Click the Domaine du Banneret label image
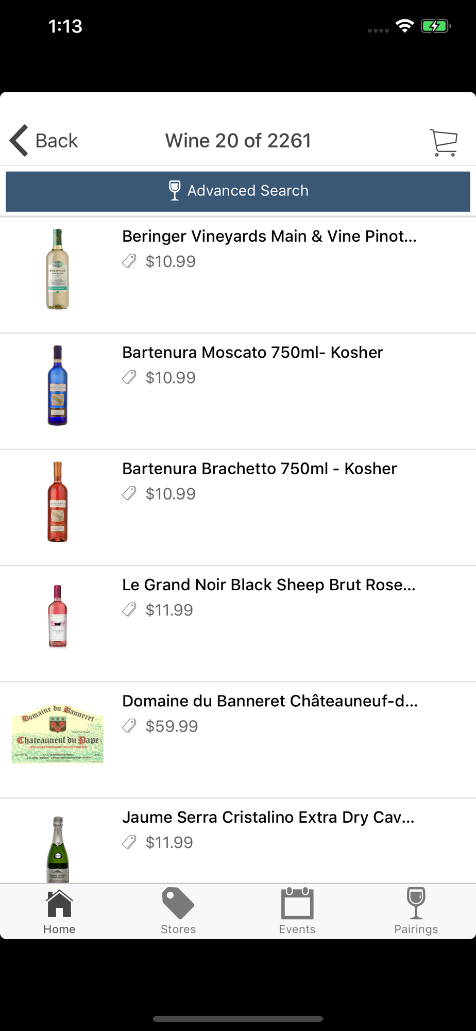The height and width of the screenshot is (1031, 476). coord(58,734)
